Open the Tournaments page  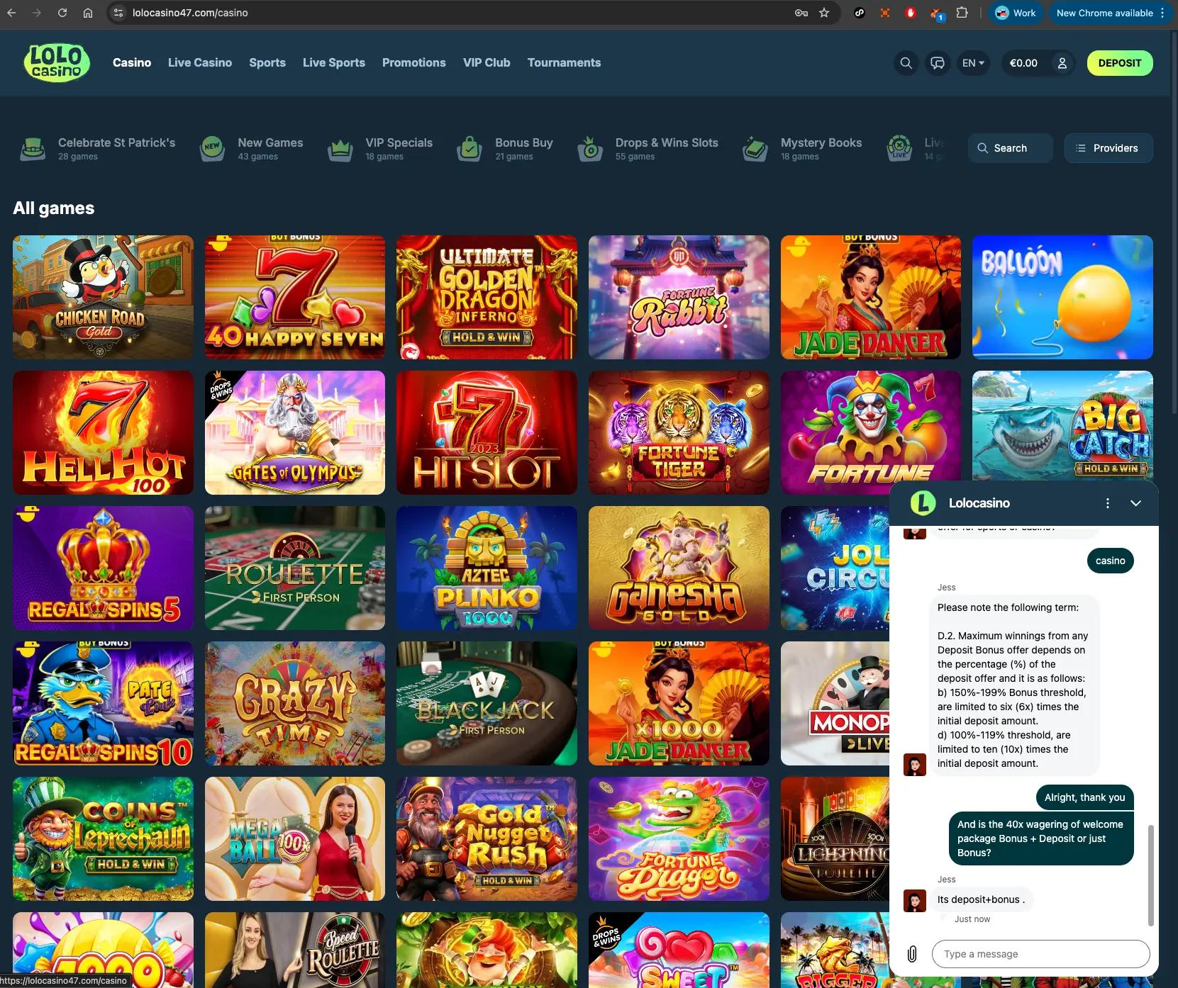click(x=564, y=62)
